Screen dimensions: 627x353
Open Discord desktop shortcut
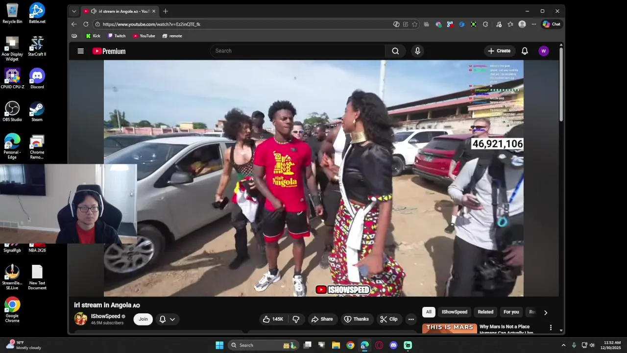click(37, 78)
